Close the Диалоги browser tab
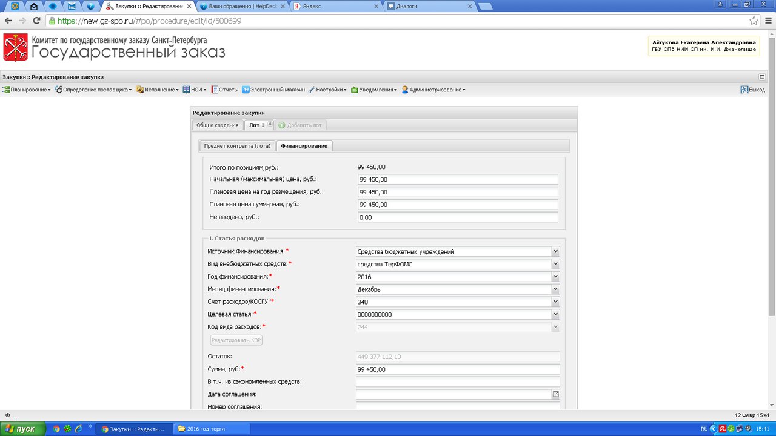The height and width of the screenshot is (436, 776). click(469, 7)
